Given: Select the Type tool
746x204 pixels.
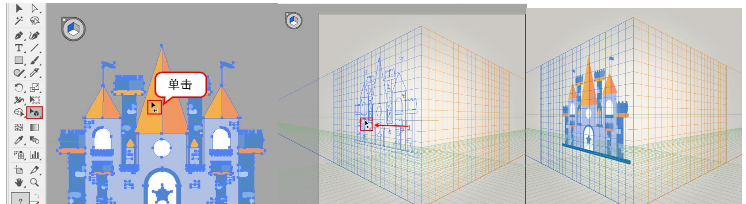Looking at the screenshot, I should pyautogui.click(x=19, y=48).
